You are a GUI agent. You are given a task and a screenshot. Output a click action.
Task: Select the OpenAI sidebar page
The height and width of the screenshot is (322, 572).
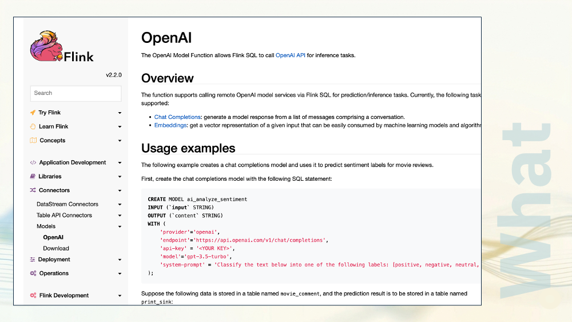pos(53,237)
